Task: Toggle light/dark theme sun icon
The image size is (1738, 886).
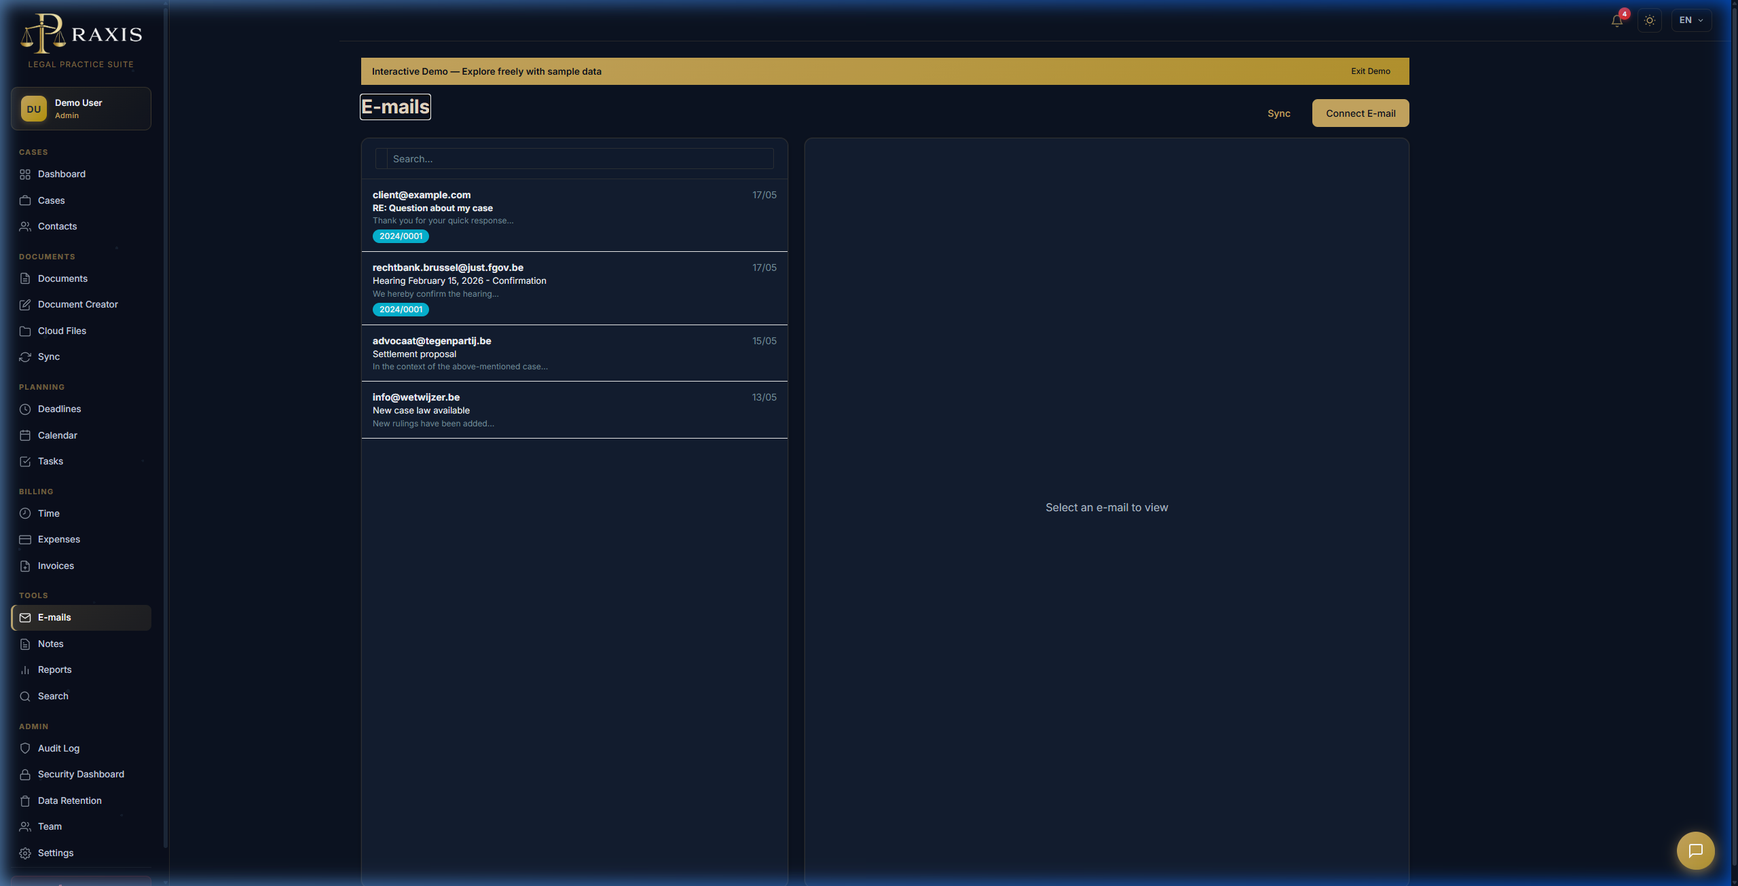Action: (x=1650, y=20)
